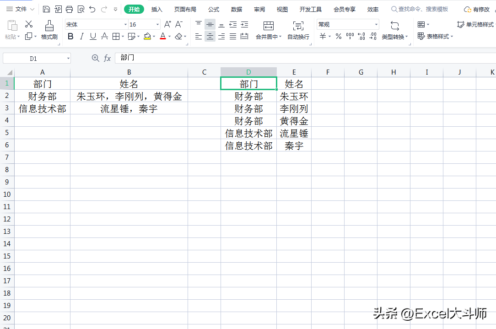
Task: Click the Select All corner triangle
Action: tap(10, 72)
